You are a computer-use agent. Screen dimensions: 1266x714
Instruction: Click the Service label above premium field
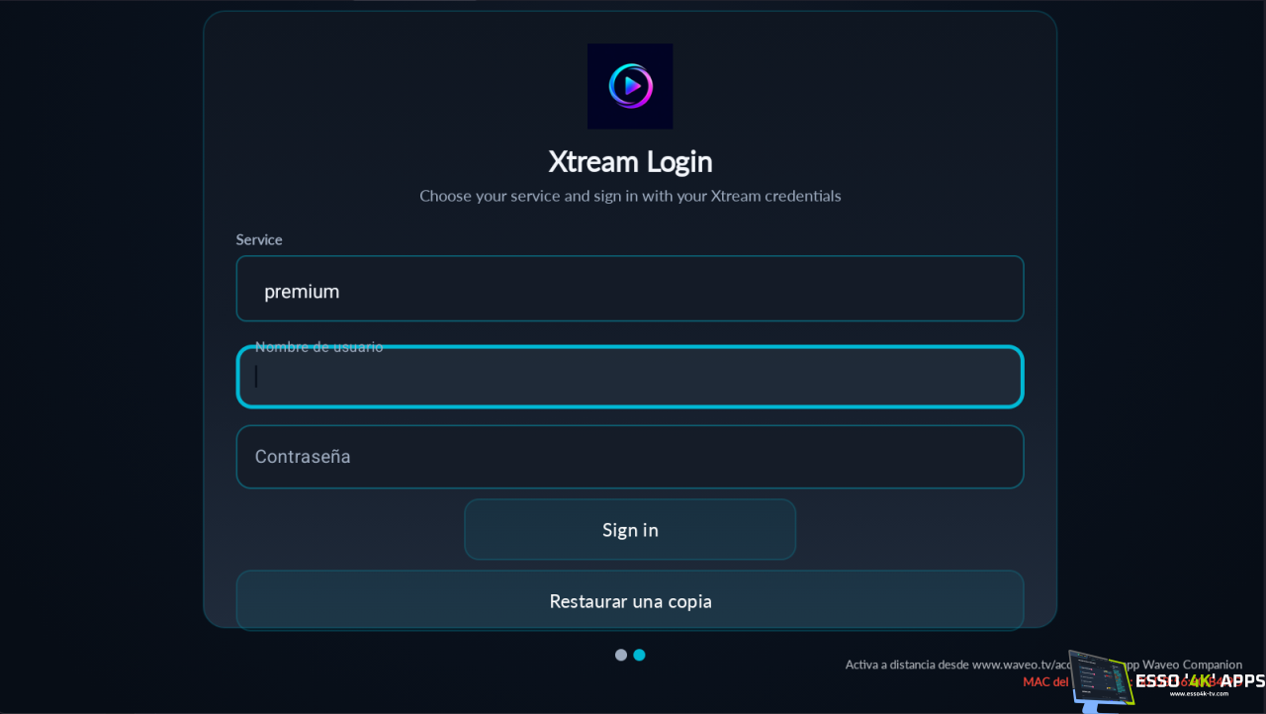coord(259,239)
